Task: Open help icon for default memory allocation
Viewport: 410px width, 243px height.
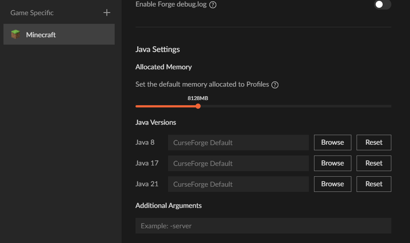Action: click(x=275, y=85)
